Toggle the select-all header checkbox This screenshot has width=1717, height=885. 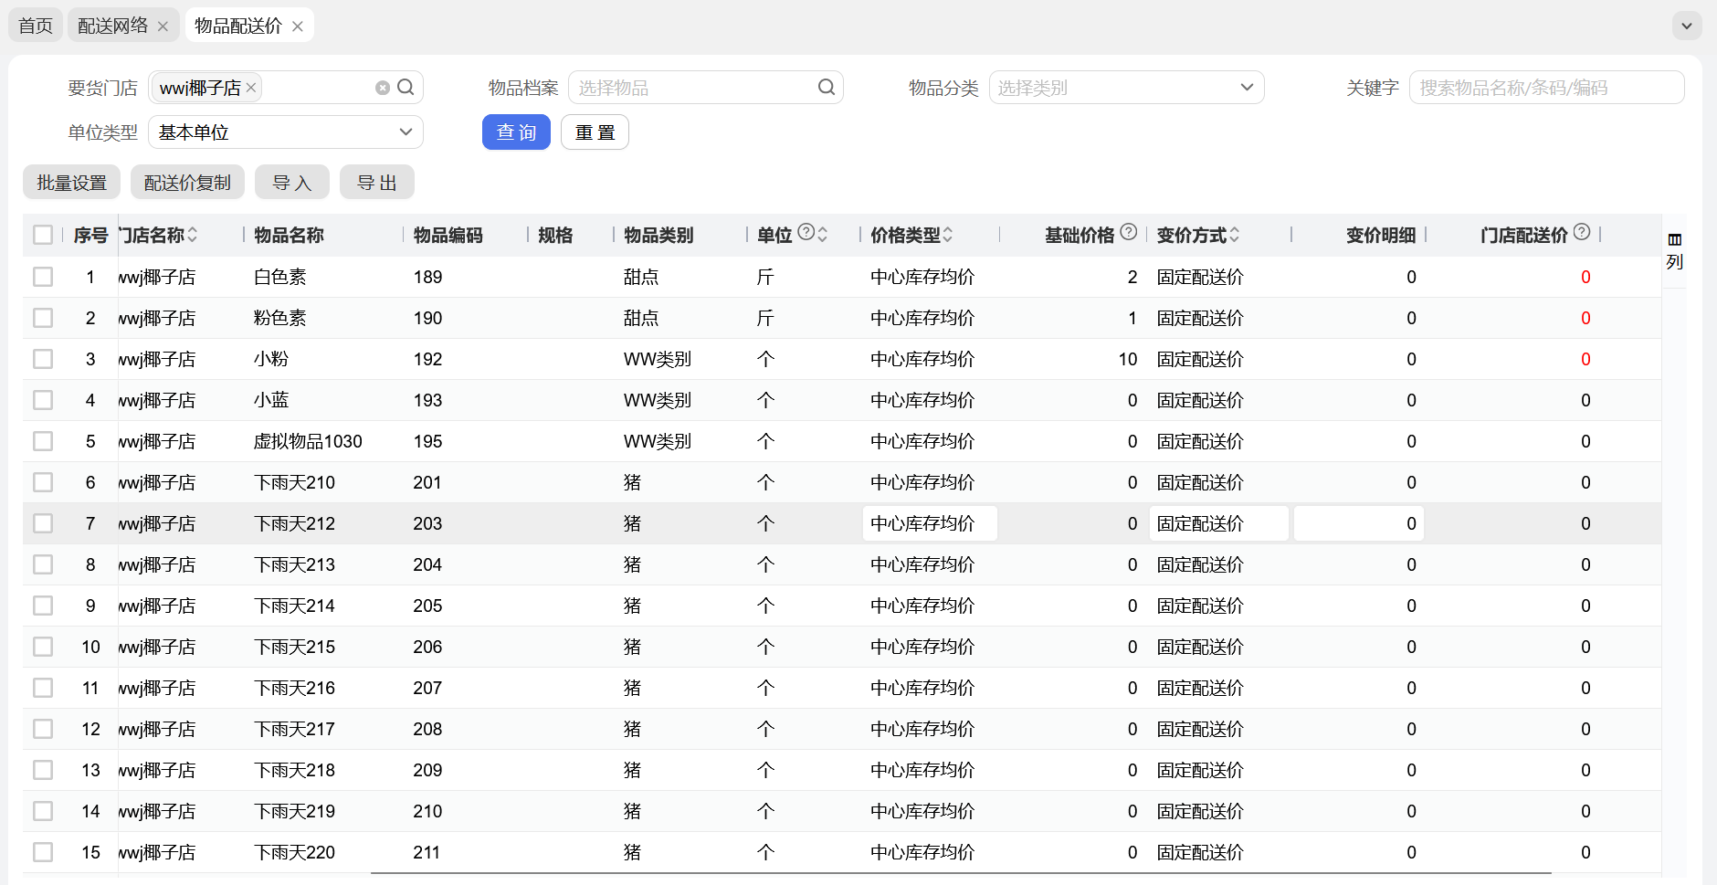[x=43, y=235]
